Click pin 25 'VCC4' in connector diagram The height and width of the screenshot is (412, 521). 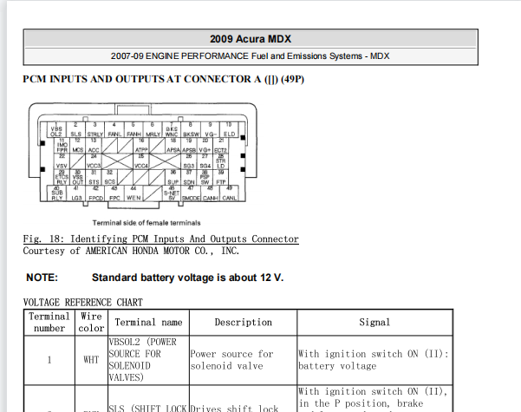click(x=141, y=161)
